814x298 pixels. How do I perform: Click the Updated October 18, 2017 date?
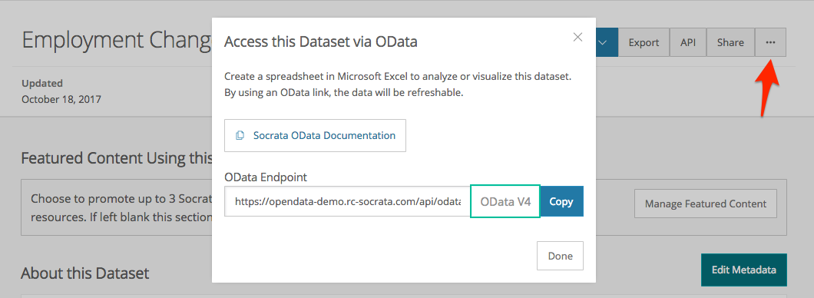click(x=61, y=99)
